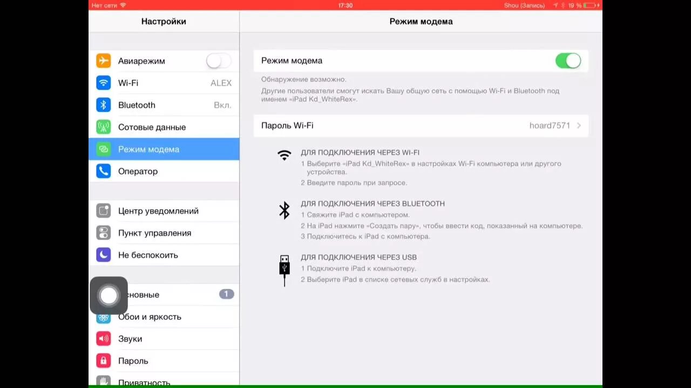Open Сотовые данные settings
Image resolution: width=691 pixels, height=388 pixels.
click(x=164, y=127)
